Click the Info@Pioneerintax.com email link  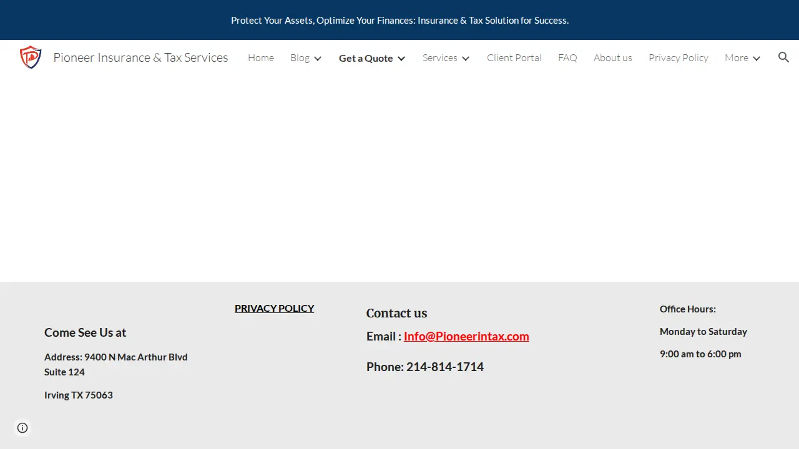click(466, 336)
